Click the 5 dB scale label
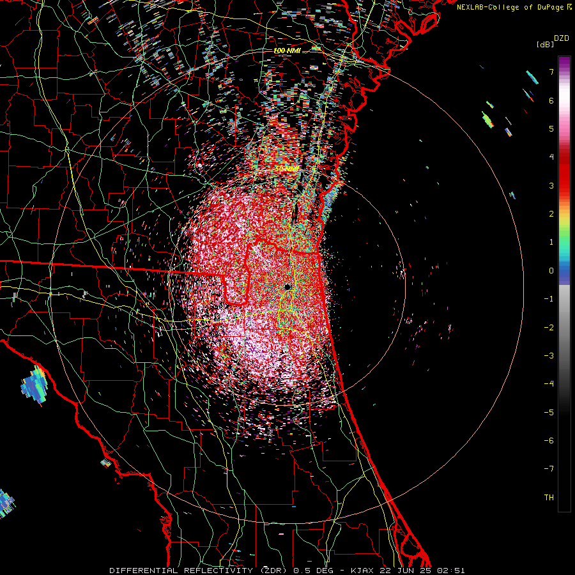This screenshot has height=575, width=575. tap(551, 128)
